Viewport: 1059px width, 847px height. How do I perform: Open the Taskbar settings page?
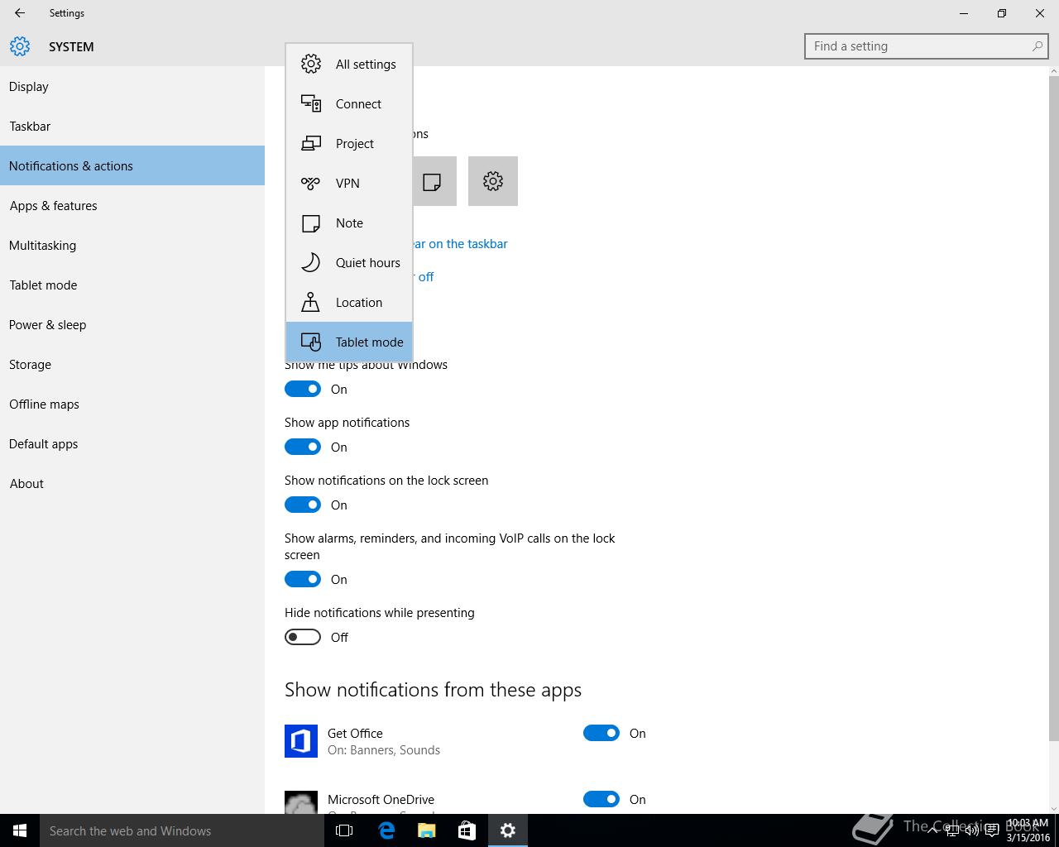click(132, 126)
